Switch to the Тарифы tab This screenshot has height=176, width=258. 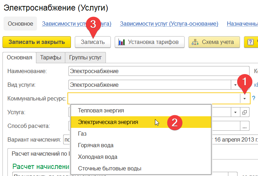coord(51,58)
